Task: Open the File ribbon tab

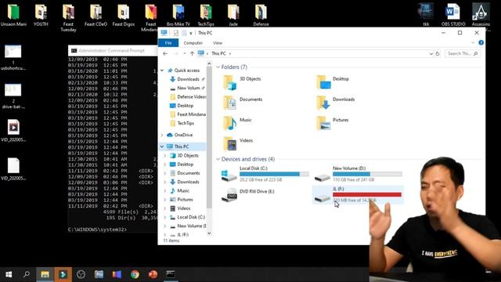Action: click(x=168, y=42)
